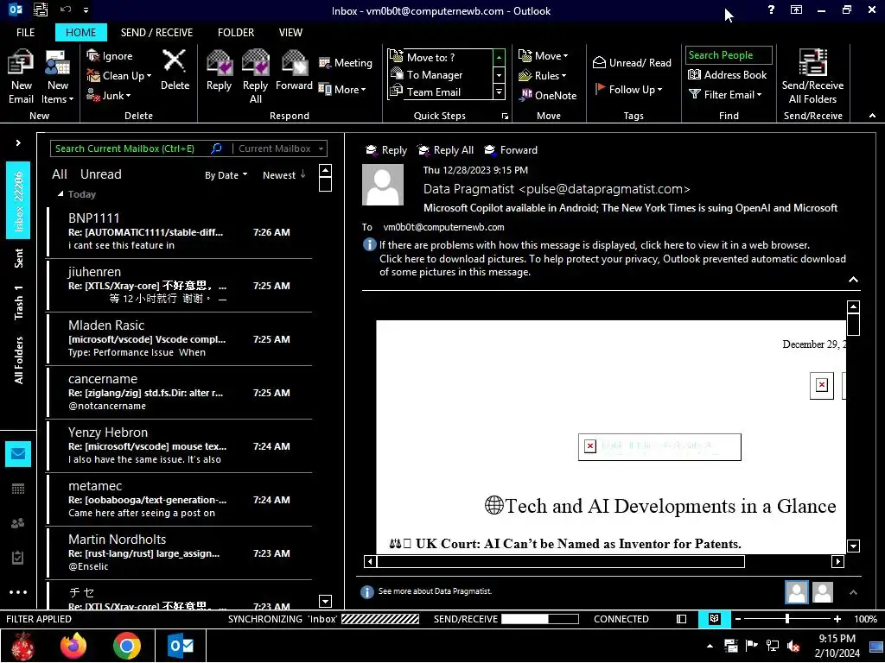Open the Rules dropdown

pos(543,75)
